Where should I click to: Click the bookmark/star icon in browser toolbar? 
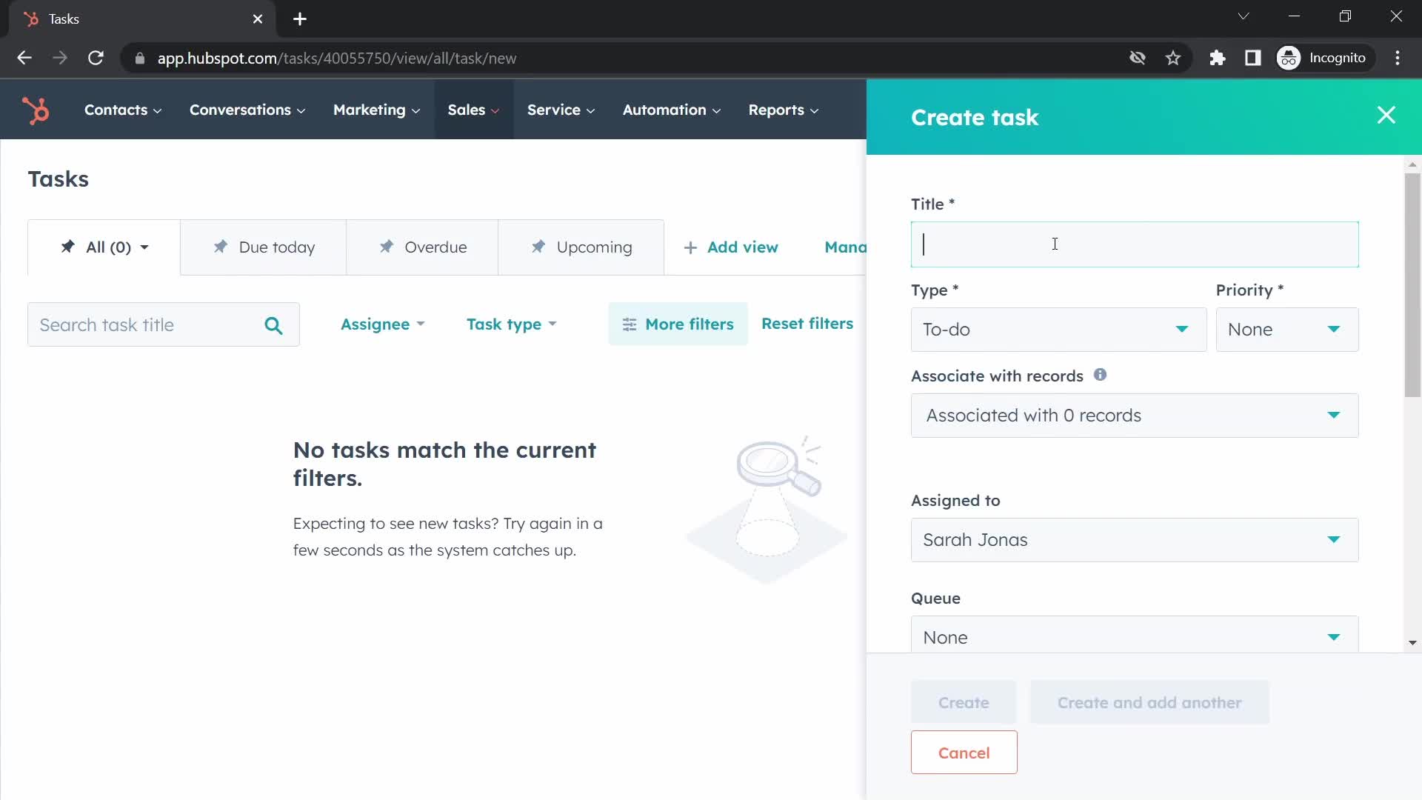tap(1175, 58)
